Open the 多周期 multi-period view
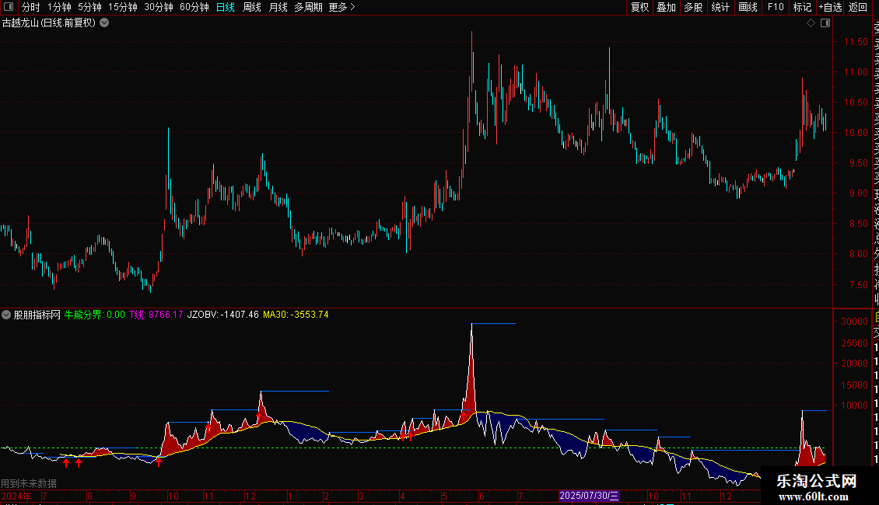Viewport: 879px width, 505px height. pyautogui.click(x=308, y=7)
